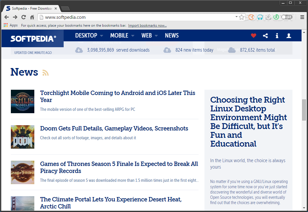Open the Torchlight Mobile thumbnail
308x212 pixels.
click(x=23, y=101)
